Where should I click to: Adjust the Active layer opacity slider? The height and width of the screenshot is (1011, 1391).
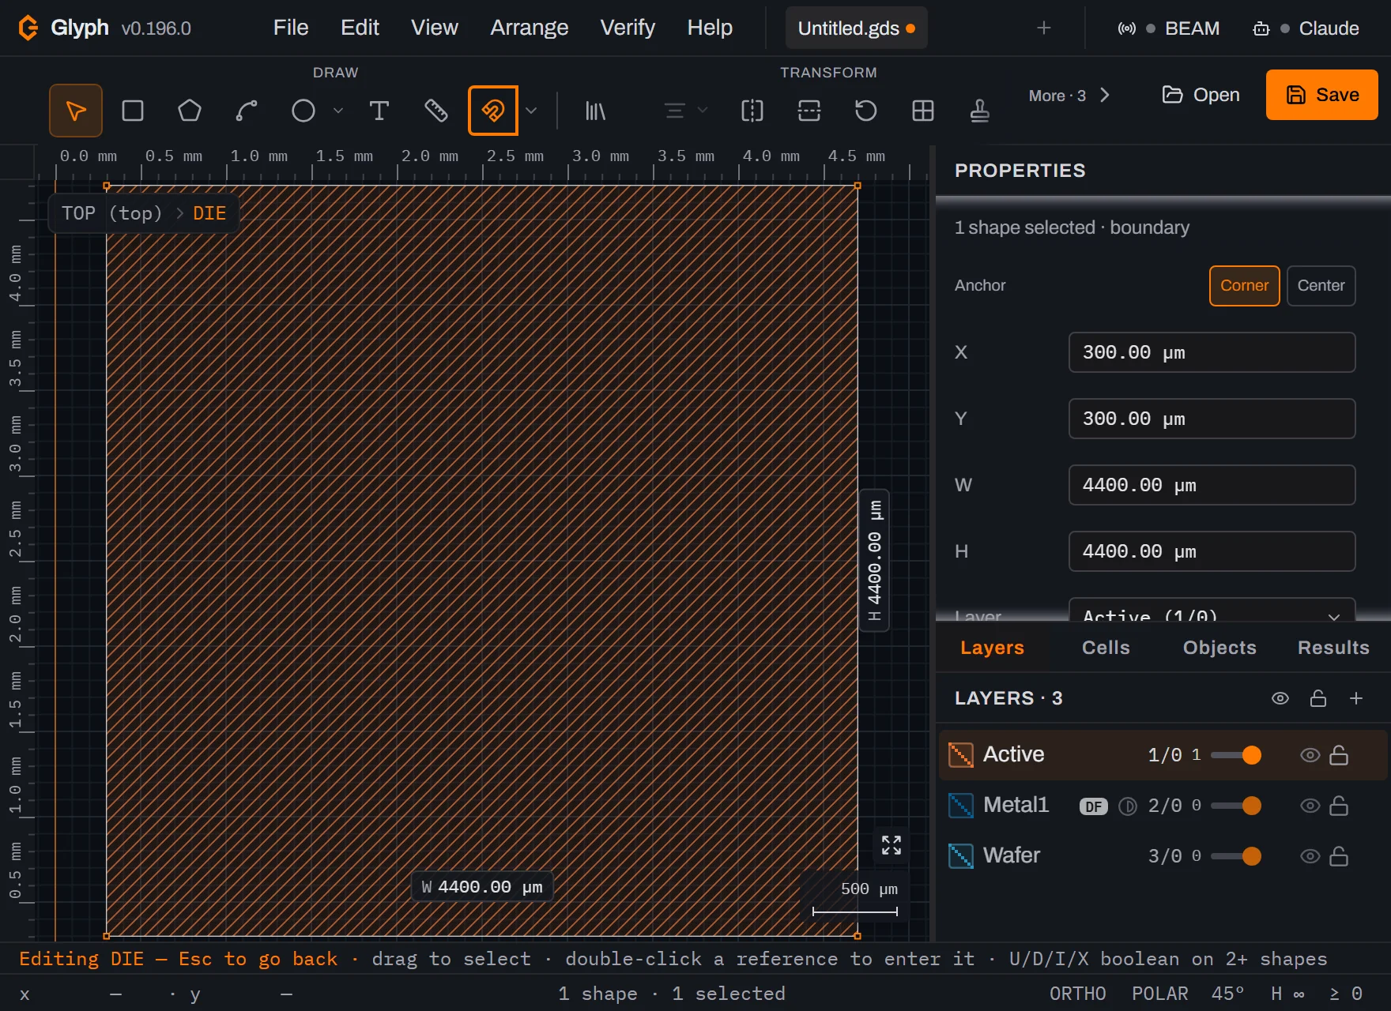coord(1236,755)
